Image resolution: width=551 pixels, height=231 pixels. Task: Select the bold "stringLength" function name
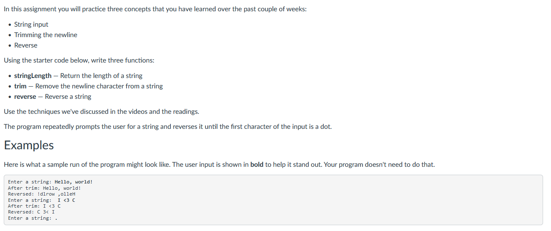click(x=33, y=76)
